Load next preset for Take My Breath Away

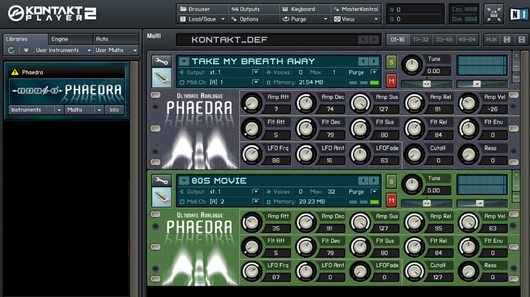coord(374,61)
